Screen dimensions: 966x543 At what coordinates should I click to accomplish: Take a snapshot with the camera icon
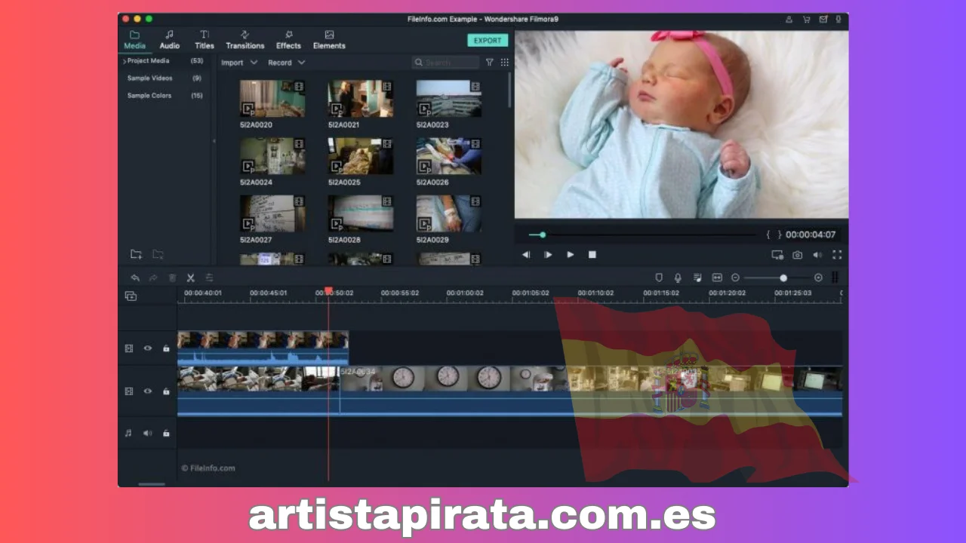coord(797,255)
